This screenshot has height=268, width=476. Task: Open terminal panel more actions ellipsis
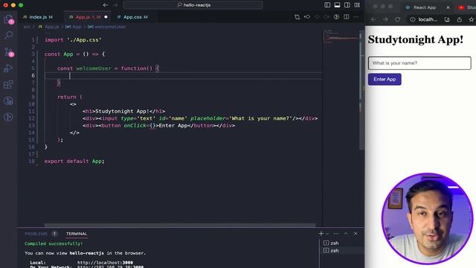336,233
